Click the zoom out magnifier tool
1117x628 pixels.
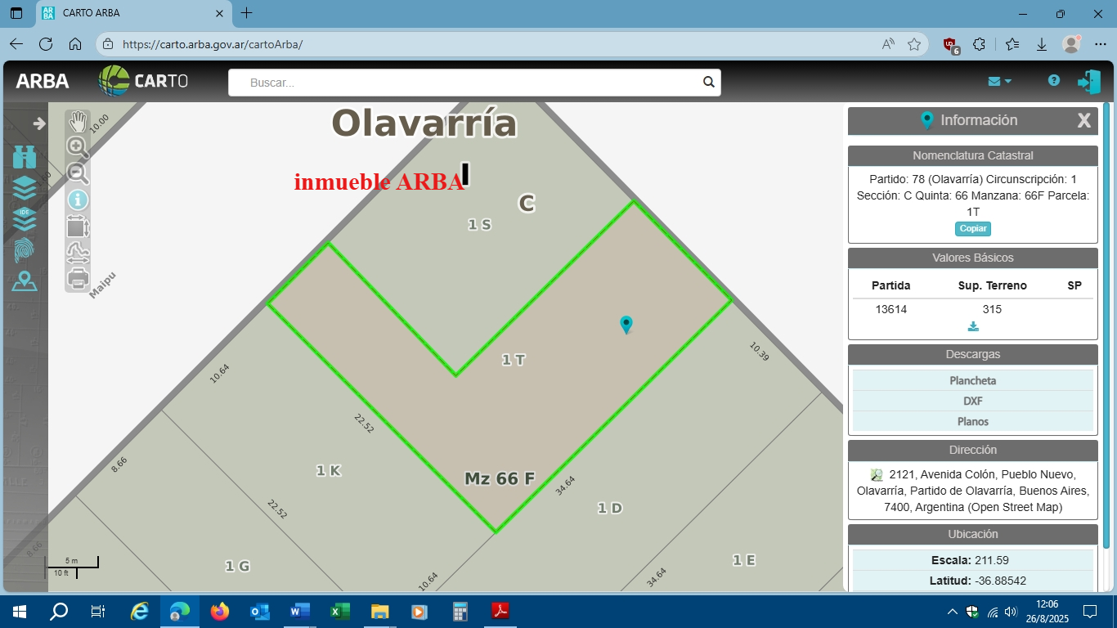tap(78, 173)
